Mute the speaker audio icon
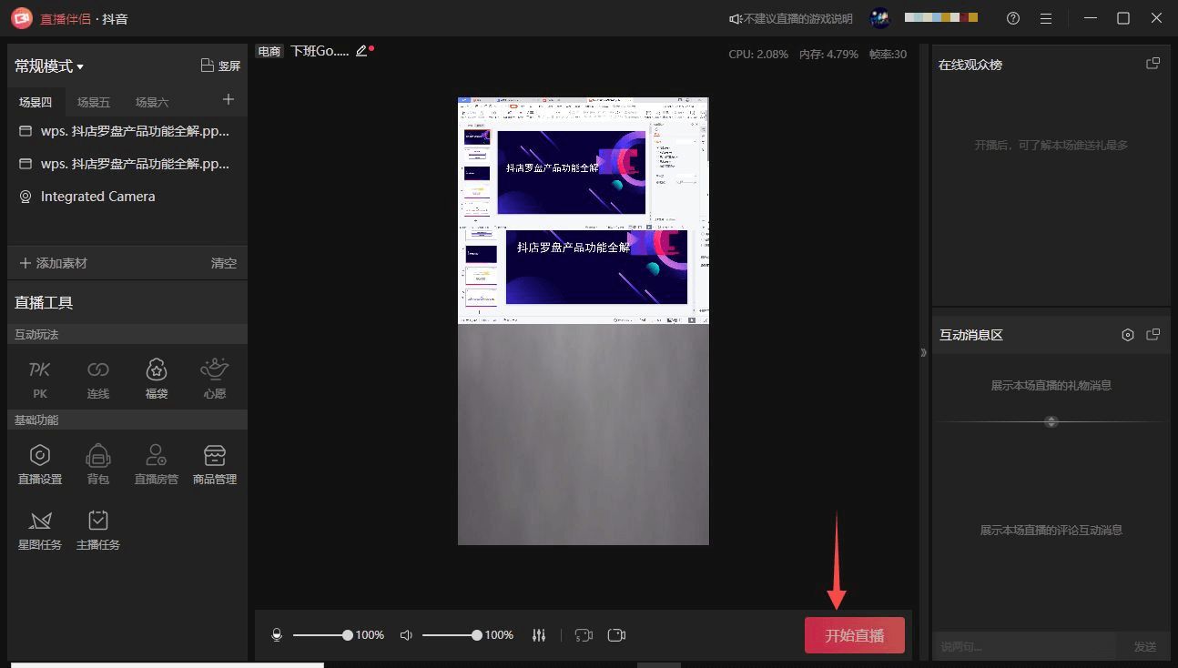1178x668 pixels. (407, 635)
